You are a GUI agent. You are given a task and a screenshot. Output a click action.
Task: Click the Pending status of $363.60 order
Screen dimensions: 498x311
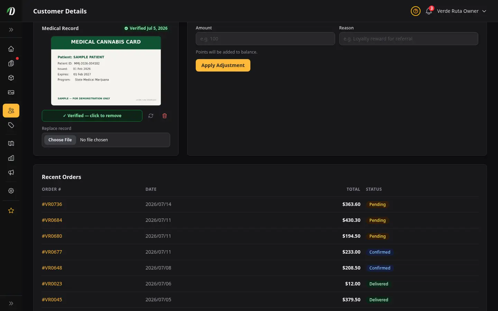tap(378, 205)
